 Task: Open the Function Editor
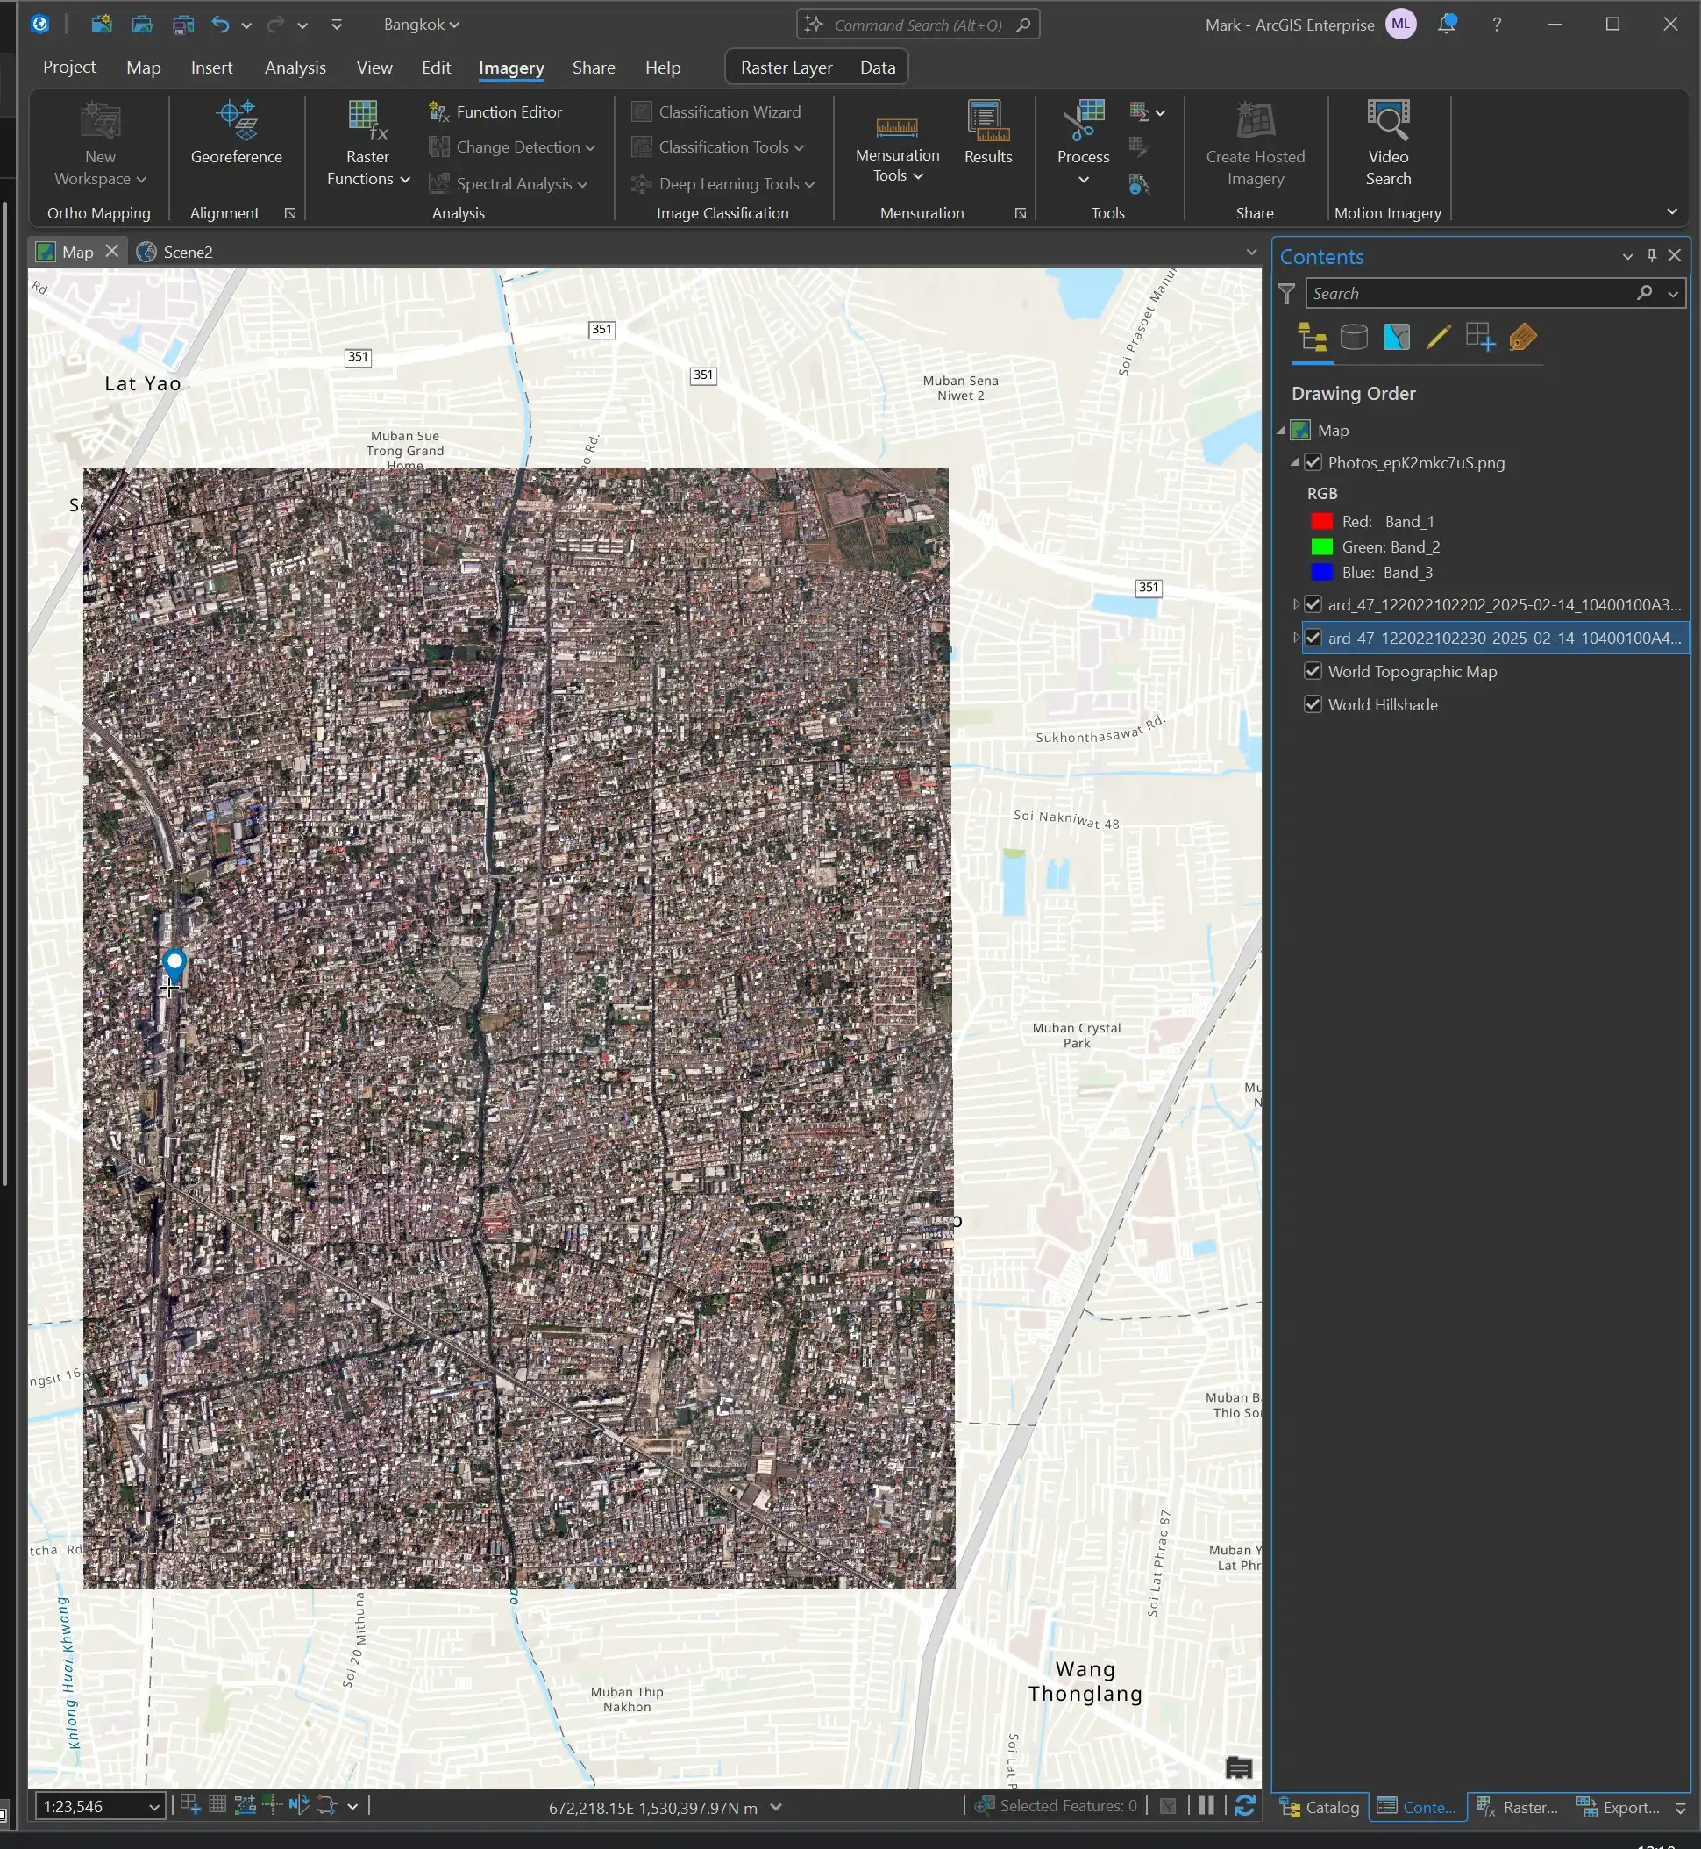point(495,111)
